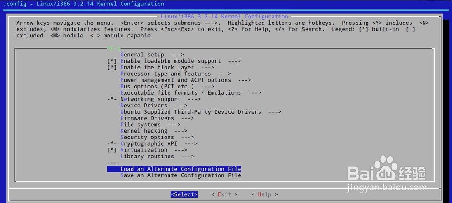The width and height of the screenshot is (452, 203).
Task: Open Power management and ACPI options
Action: 186,80
